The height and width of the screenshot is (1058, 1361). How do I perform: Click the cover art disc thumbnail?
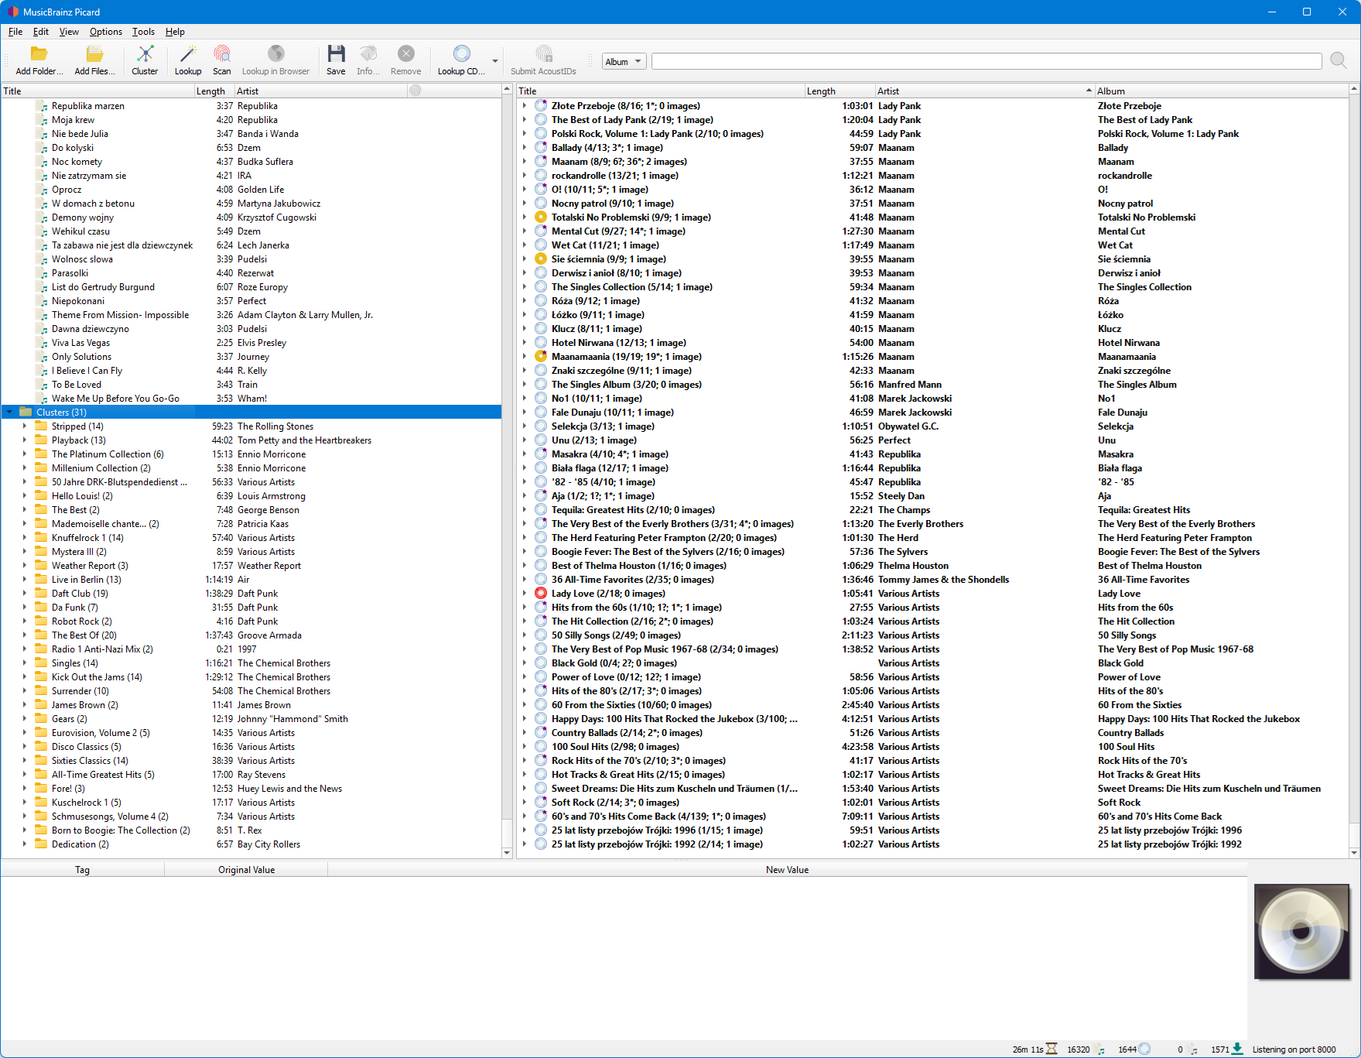coord(1301,932)
